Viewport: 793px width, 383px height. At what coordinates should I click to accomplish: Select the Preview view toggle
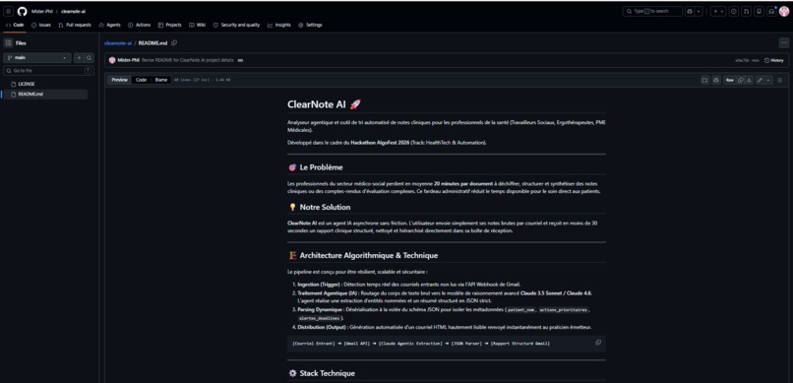[119, 80]
